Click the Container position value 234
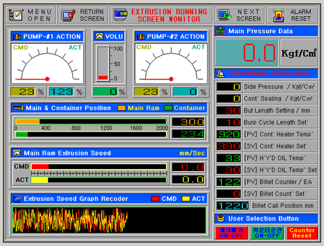The width and height of the screenshot is (324, 246). (x=188, y=134)
